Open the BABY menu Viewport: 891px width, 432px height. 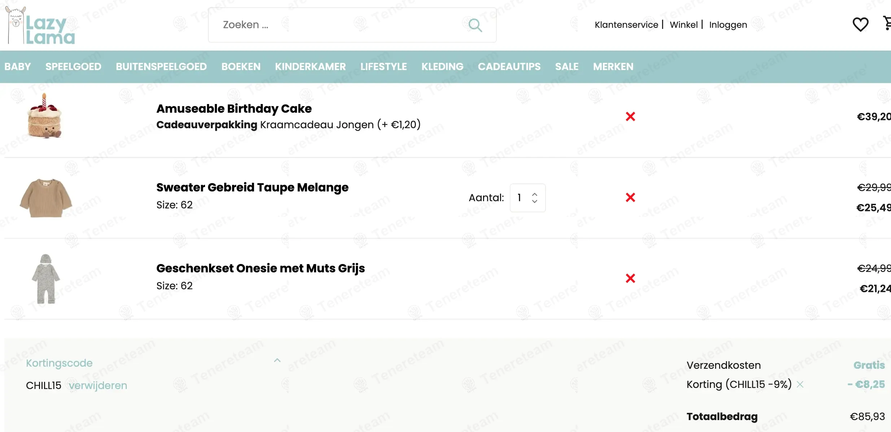(x=18, y=66)
